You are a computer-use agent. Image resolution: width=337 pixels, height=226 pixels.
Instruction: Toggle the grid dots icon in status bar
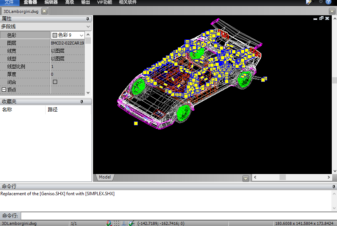(117, 223)
